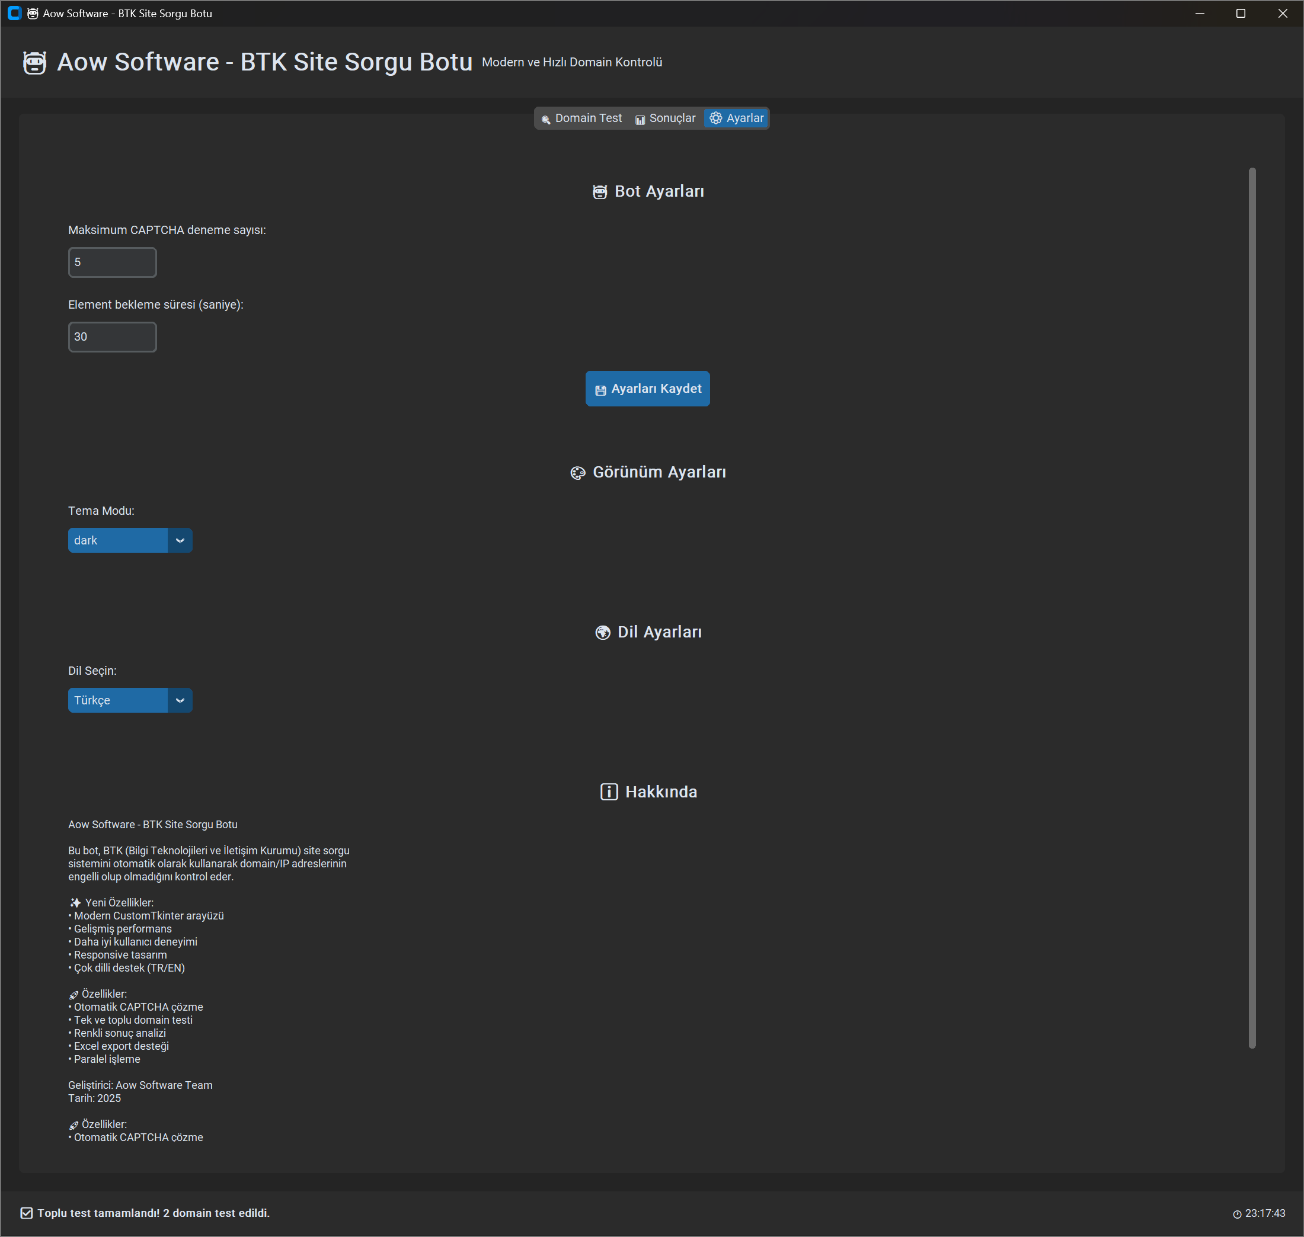Expand the Tema Modu dropdown arrow
The height and width of the screenshot is (1237, 1304).
click(x=180, y=540)
